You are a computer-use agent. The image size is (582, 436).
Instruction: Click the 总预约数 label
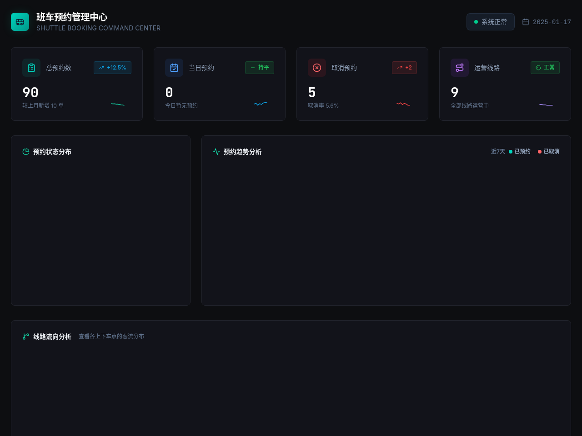pyautogui.click(x=59, y=68)
